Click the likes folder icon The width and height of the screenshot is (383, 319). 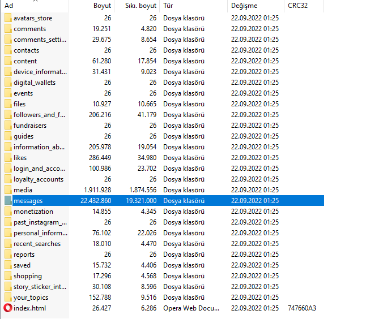(8, 158)
